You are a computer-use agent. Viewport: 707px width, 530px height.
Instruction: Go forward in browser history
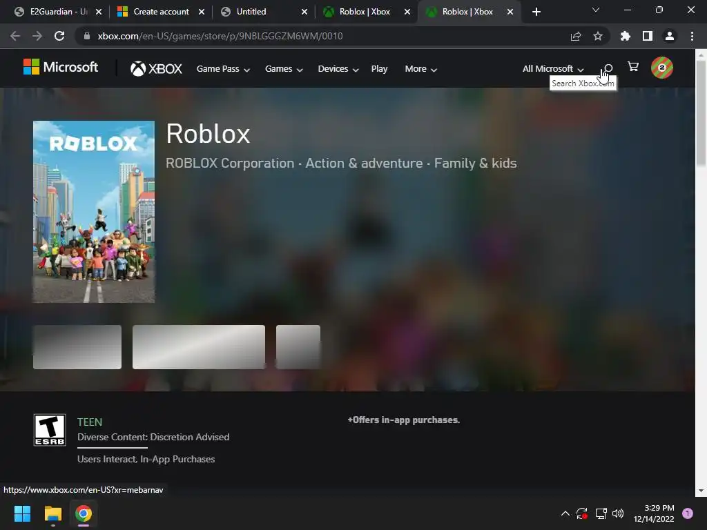tap(37, 36)
